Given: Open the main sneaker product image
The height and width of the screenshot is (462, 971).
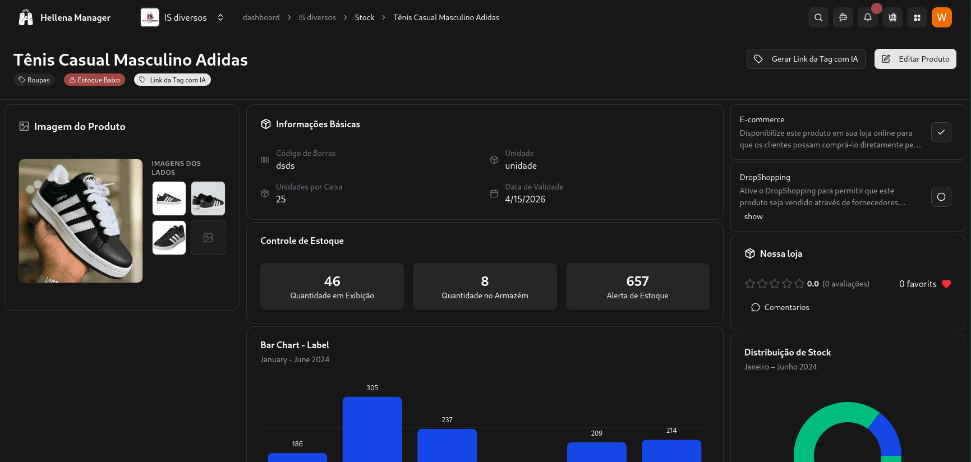Looking at the screenshot, I should (x=81, y=221).
